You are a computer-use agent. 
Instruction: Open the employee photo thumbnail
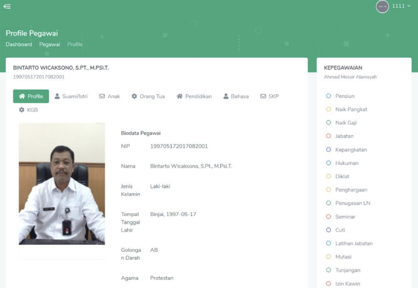click(x=62, y=184)
